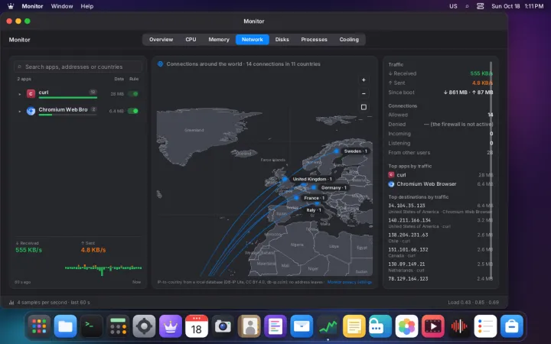Click the curl app icon in the app list

pyautogui.click(x=31, y=94)
